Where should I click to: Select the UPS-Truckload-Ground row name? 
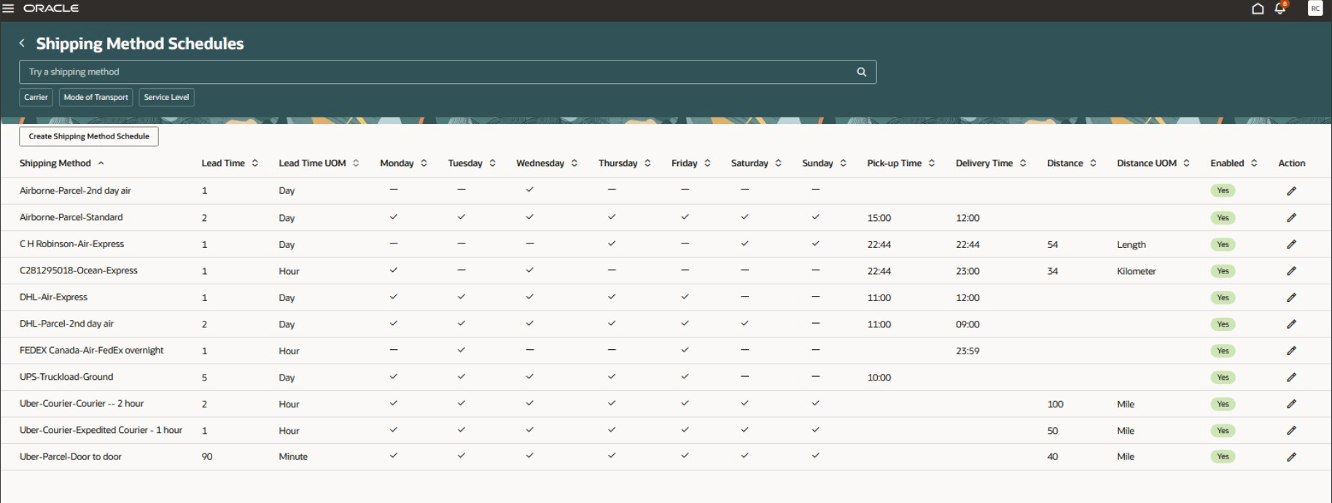(x=66, y=377)
